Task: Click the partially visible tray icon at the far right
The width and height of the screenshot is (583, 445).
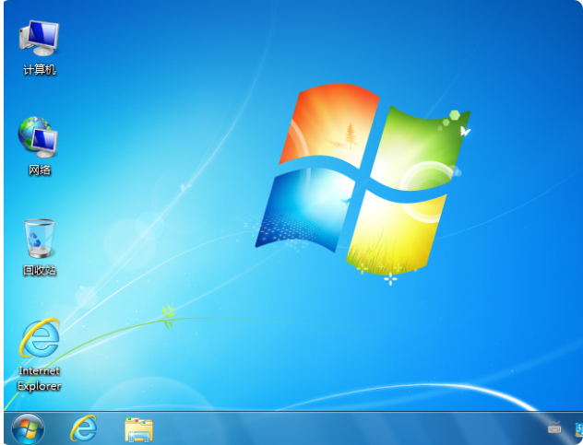Action: pyautogui.click(x=577, y=428)
